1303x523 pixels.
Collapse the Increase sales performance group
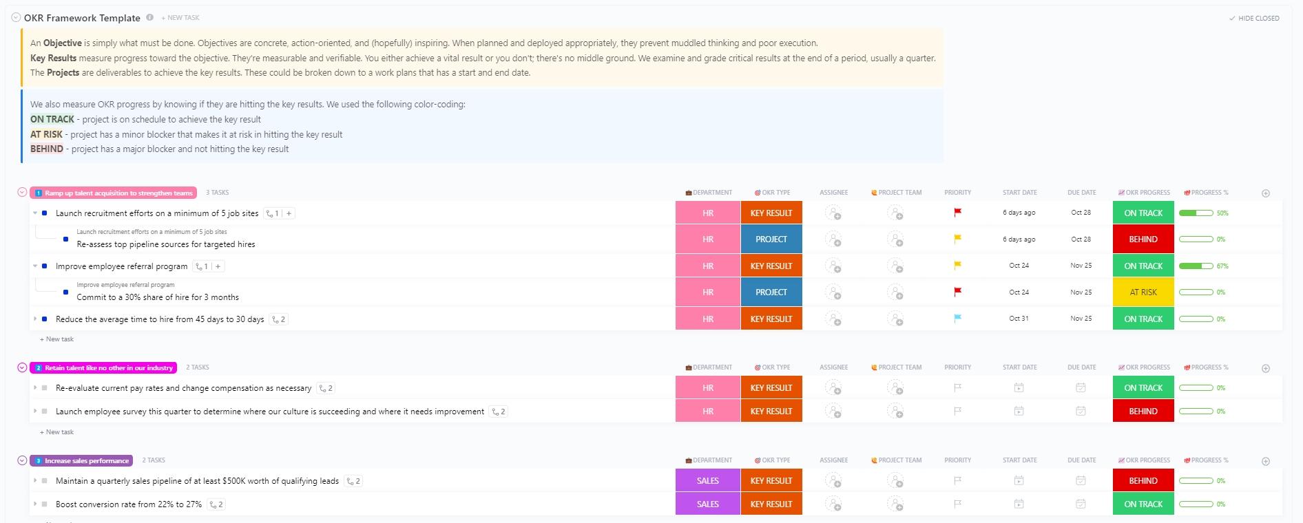22,460
